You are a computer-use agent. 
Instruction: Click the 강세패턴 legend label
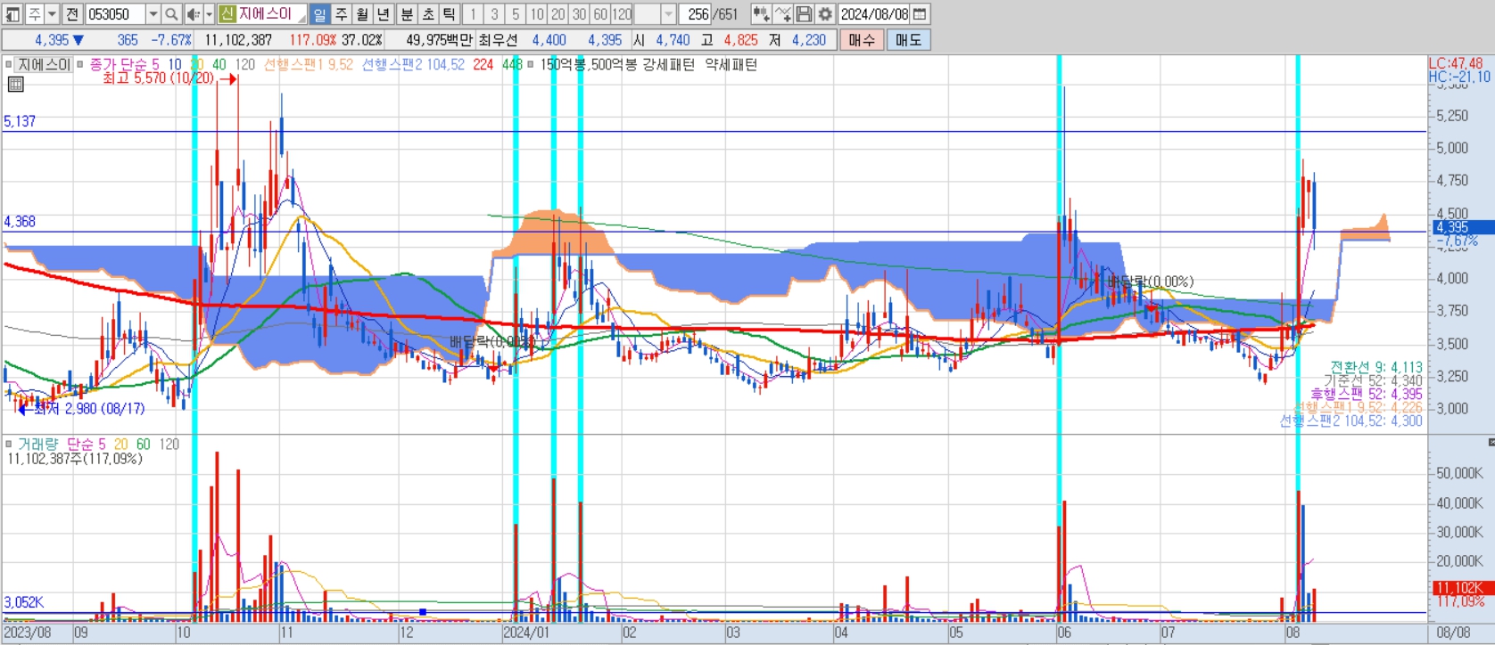668,64
